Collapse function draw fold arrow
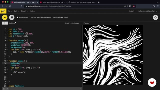The width and height of the screenshot is (160, 90). (7, 61)
